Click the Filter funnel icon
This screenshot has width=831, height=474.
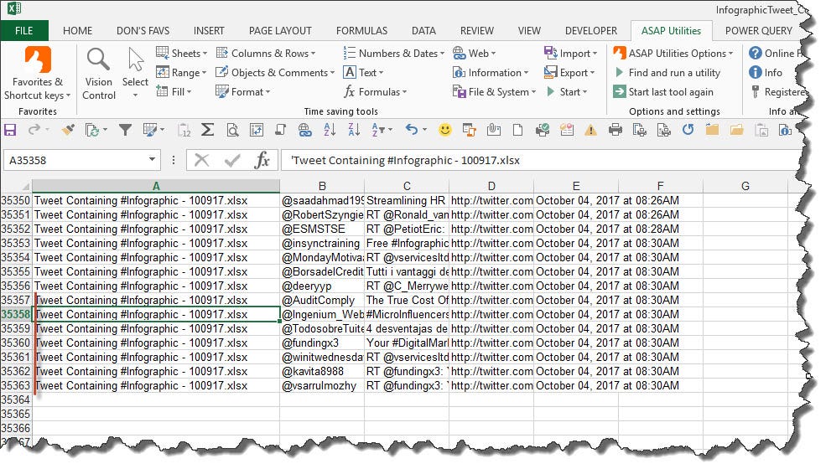(x=125, y=130)
